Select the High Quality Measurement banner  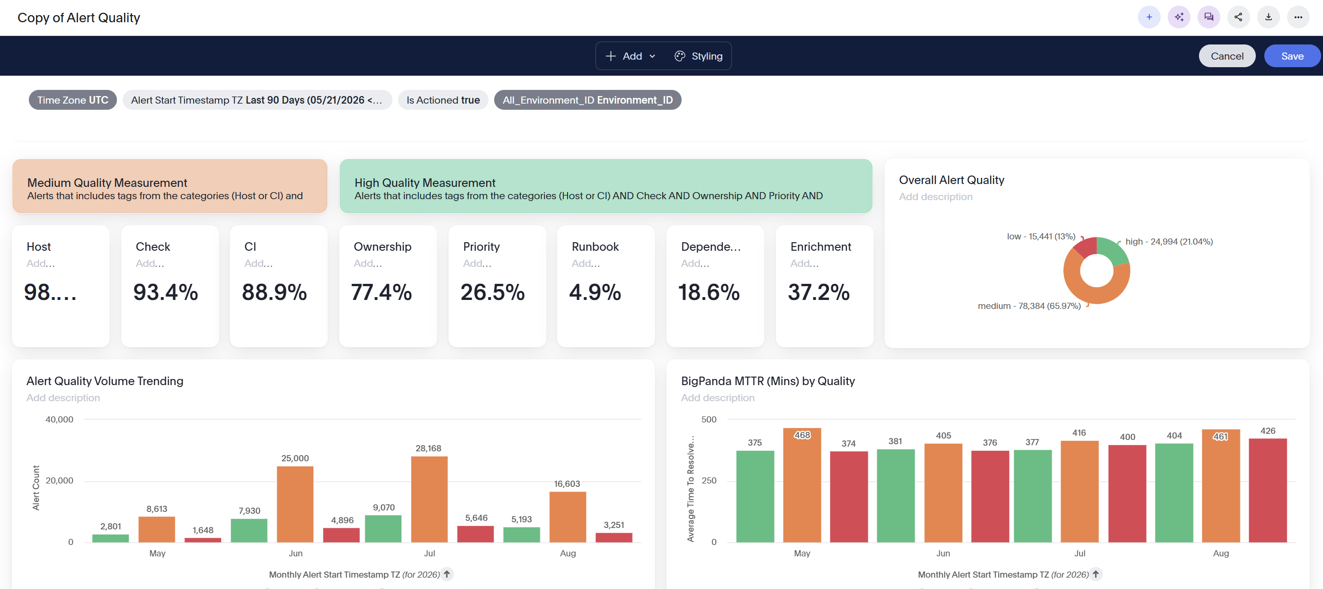[605, 186]
